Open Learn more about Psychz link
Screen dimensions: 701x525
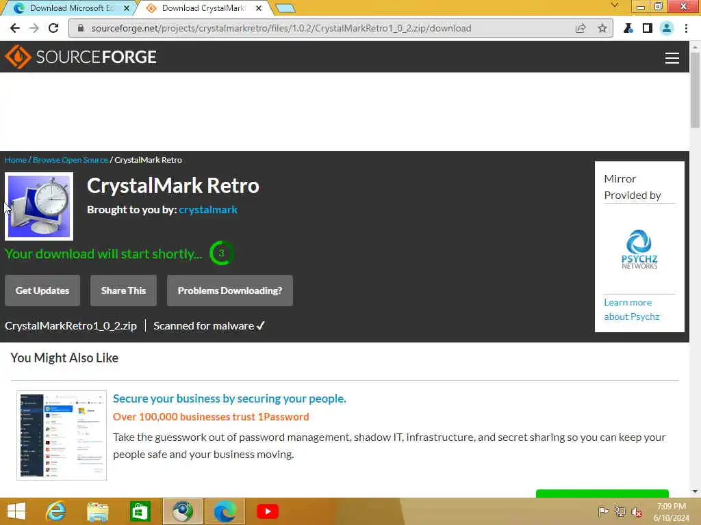pos(631,310)
